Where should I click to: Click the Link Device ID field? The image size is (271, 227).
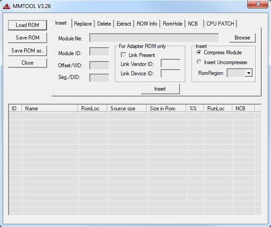pos(170,74)
